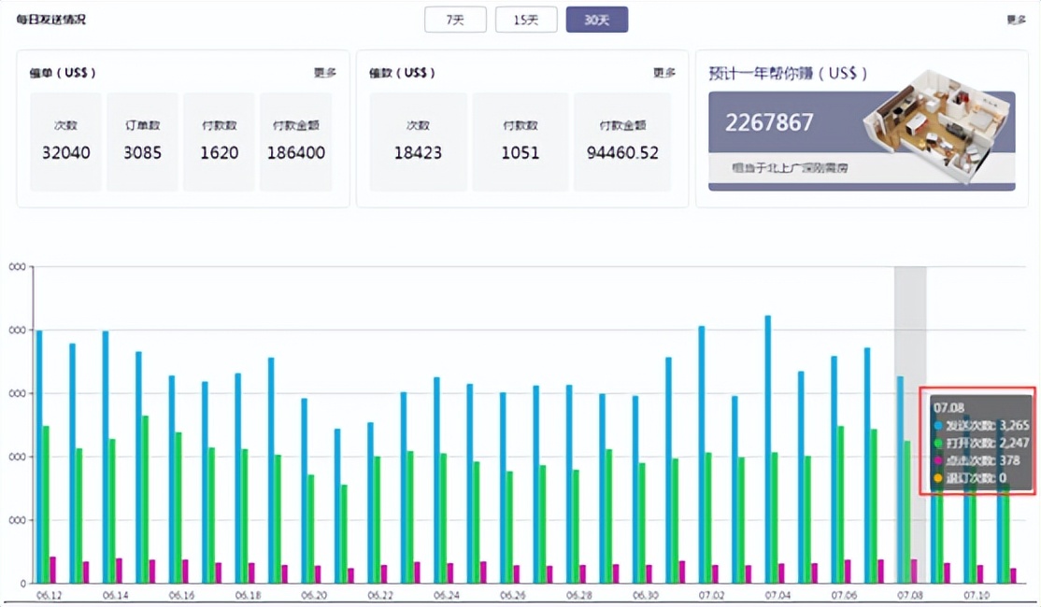Viewport: 1041px width, 607px height.
Task: Click the 催款 付款数 1051 card
Action: [x=520, y=142]
